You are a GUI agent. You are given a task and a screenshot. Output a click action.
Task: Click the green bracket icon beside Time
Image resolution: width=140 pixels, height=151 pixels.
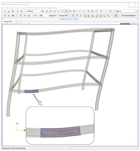coord(110,11)
